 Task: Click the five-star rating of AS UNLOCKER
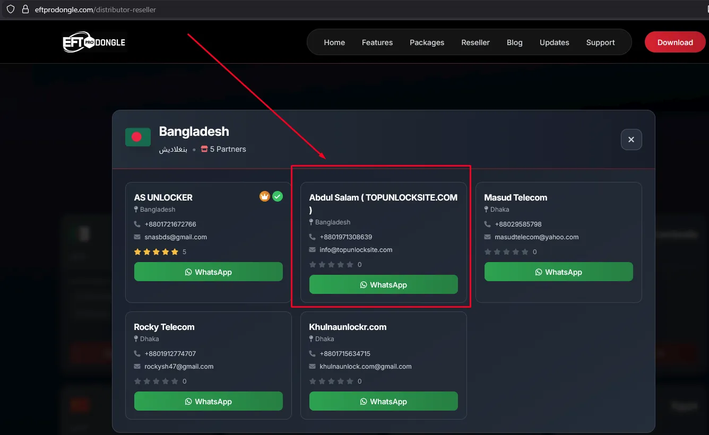(156, 252)
